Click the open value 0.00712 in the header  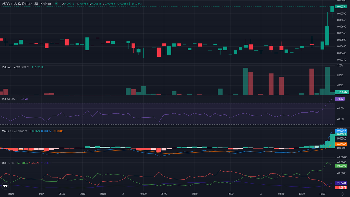point(69,4)
